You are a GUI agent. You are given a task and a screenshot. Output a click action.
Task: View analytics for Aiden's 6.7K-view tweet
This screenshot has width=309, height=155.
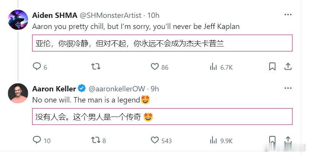(x=214, y=67)
